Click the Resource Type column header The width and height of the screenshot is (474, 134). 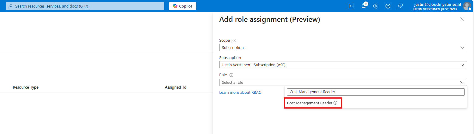pos(26,87)
